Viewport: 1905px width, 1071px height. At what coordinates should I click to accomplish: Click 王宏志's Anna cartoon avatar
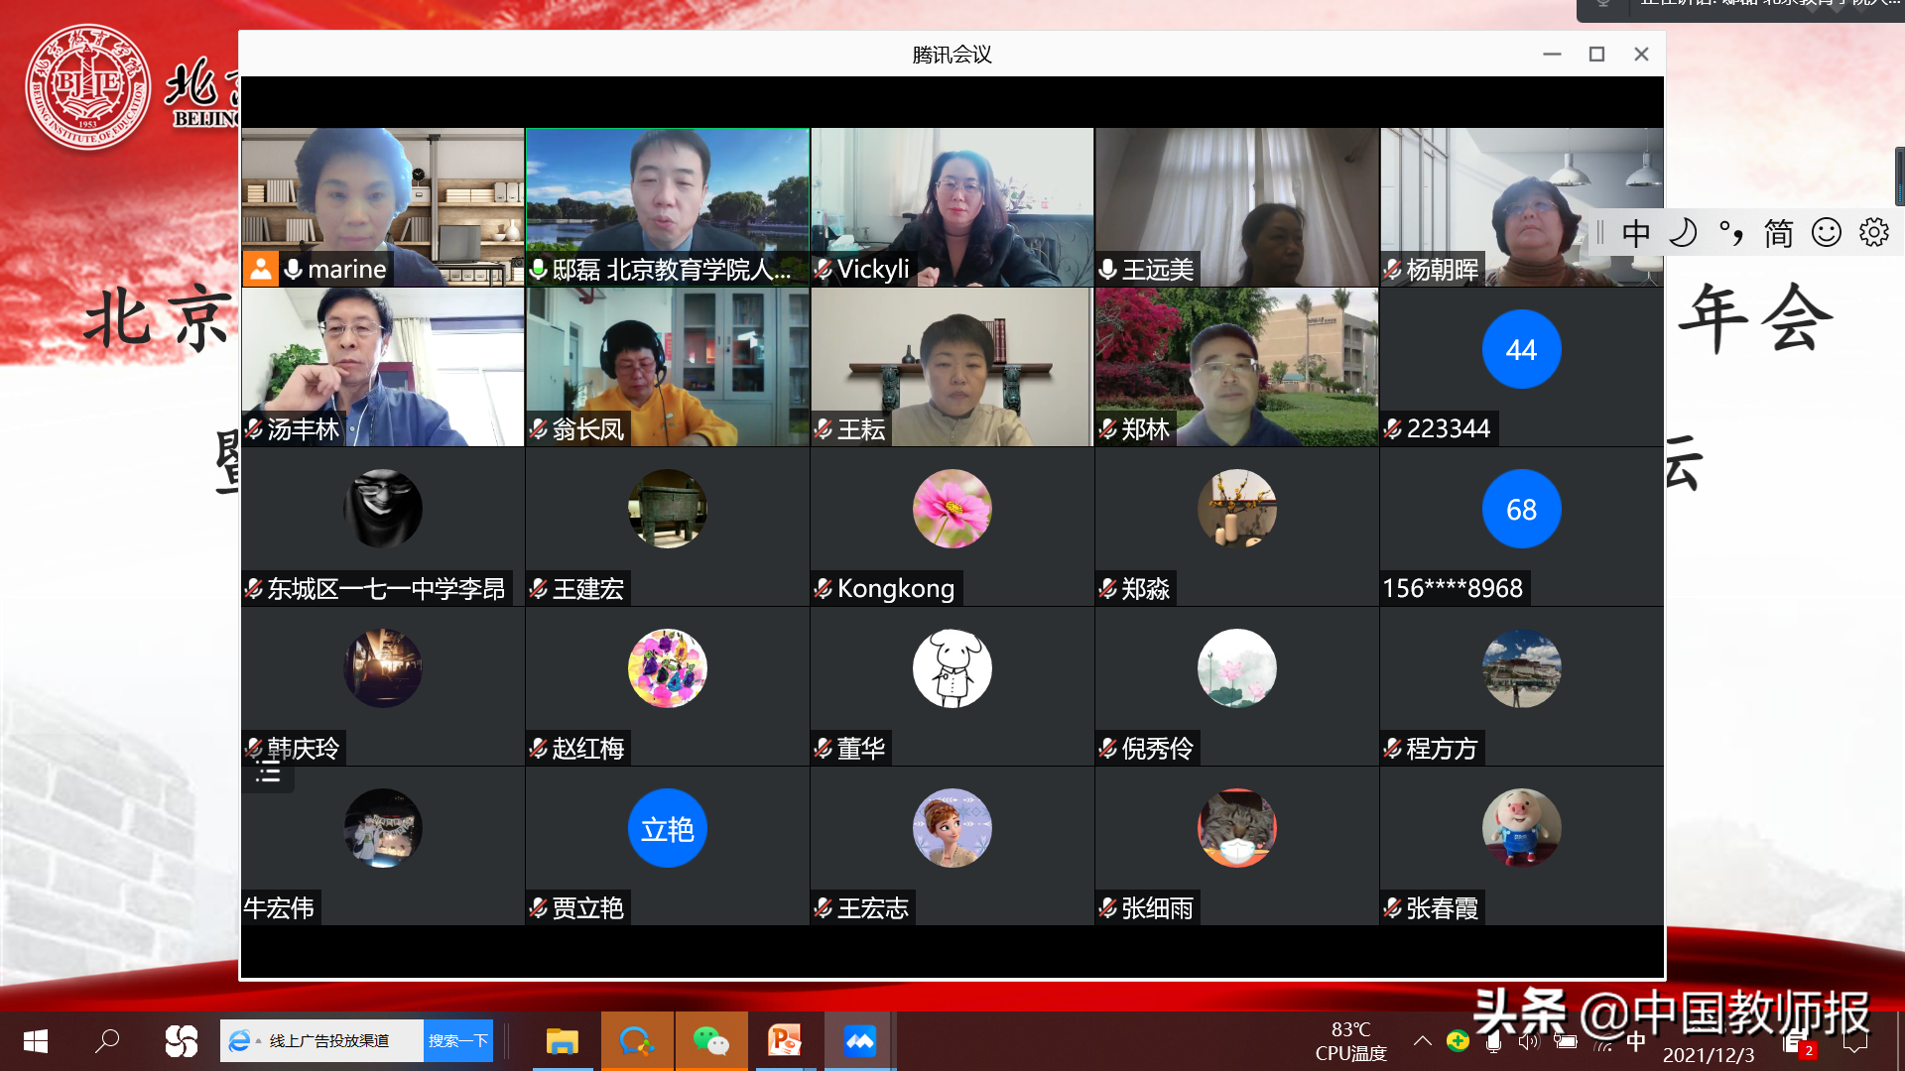952,828
